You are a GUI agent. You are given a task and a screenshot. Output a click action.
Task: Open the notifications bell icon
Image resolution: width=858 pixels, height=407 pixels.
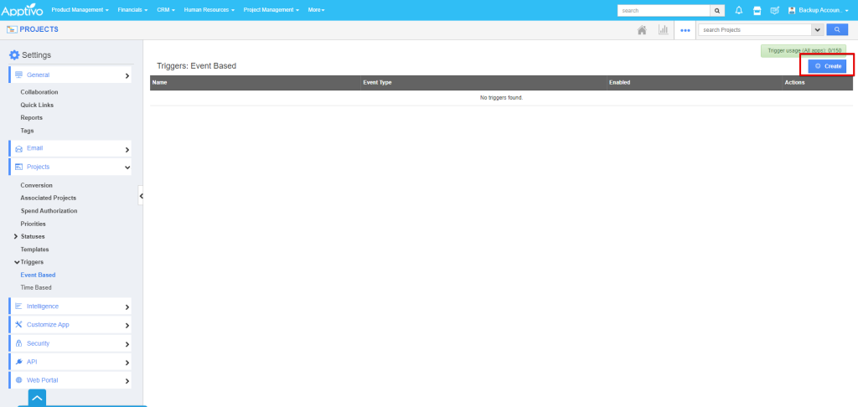(x=739, y=10)
